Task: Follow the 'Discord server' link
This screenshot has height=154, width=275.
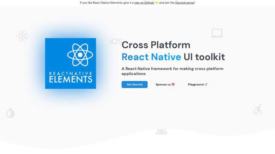Action: (x=185, y=3)
